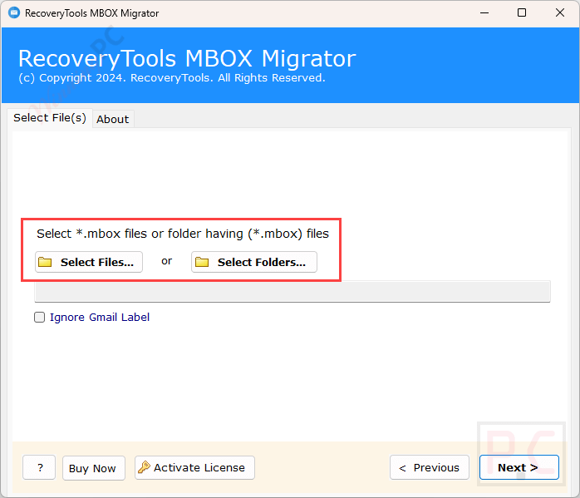580x498 pixels.
Task: Open help with the ? button
Action: pos(39,467)
